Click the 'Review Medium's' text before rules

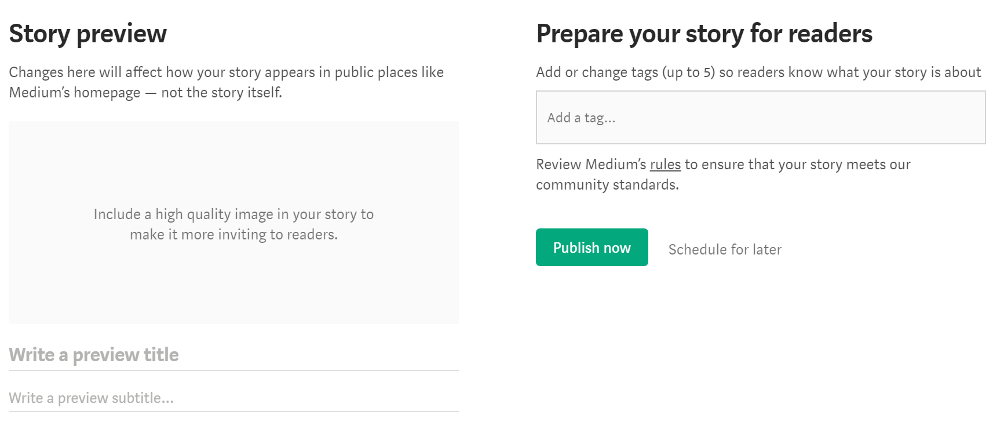pyautogui.click(x=590, y=165)
